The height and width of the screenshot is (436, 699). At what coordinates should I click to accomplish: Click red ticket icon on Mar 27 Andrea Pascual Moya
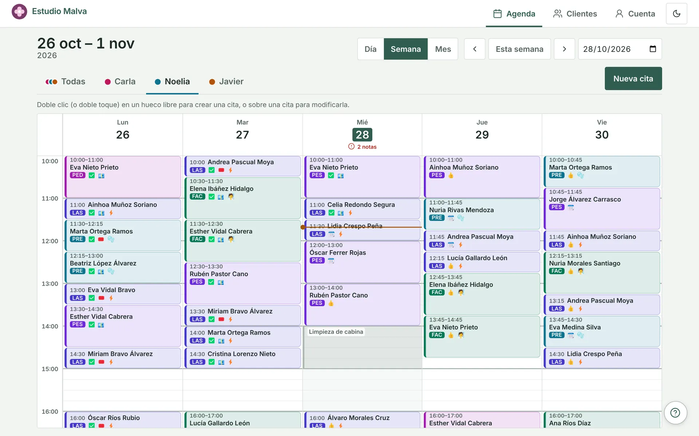pos(221,170)
